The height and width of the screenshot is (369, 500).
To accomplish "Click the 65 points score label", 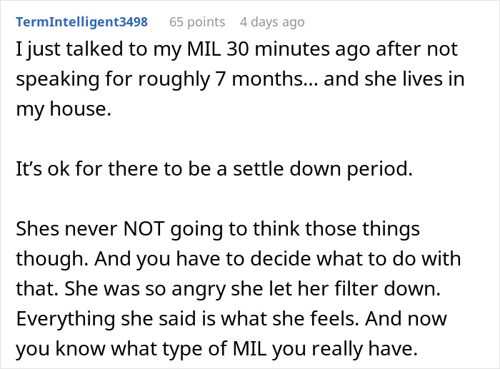I will pyautogui.click(x=197, y=22).
